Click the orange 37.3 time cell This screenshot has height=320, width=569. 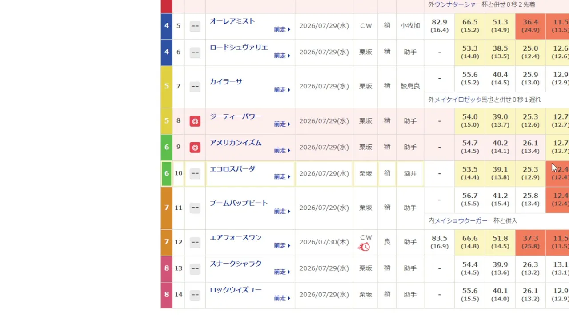(530, 242)
